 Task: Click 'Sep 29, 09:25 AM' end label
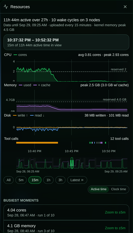click(116, 172)
